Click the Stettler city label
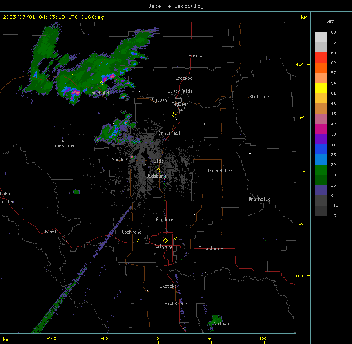352x344 pixels. (259, 97)
